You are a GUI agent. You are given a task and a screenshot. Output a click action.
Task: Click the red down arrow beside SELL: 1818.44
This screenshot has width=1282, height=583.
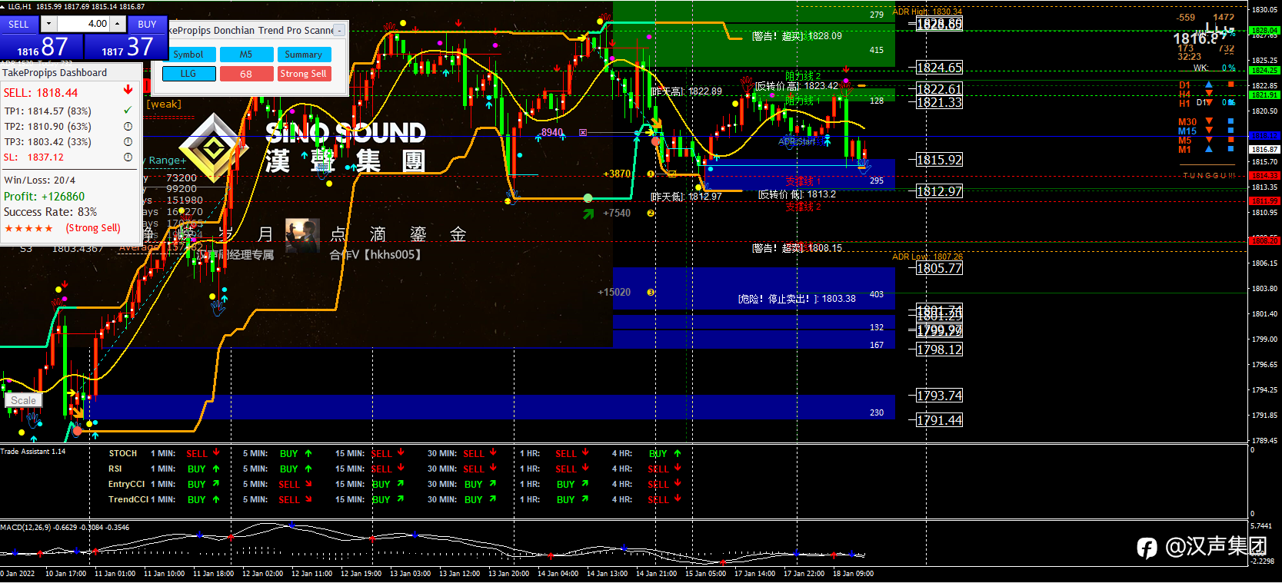pyautogui.click(x=128, y=91)
